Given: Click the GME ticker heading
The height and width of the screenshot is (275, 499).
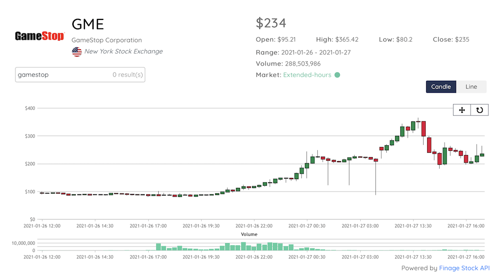Looking at the screenshot, I should [87, 24].
